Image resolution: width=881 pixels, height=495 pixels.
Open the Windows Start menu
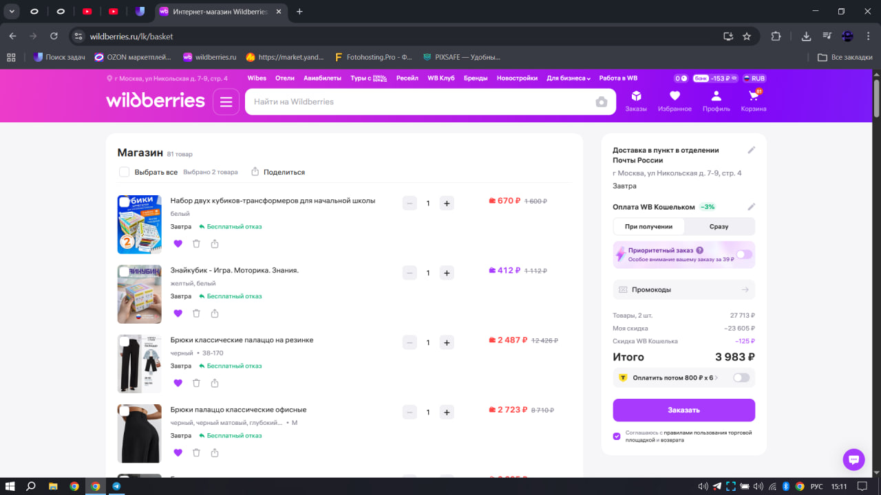(10, 486)
